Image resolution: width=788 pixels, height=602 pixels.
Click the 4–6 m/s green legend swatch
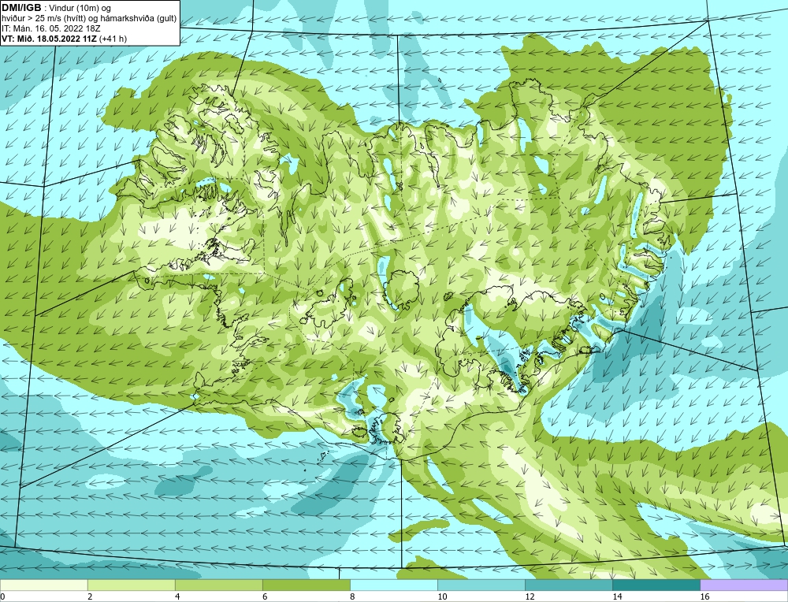[218, 585]
